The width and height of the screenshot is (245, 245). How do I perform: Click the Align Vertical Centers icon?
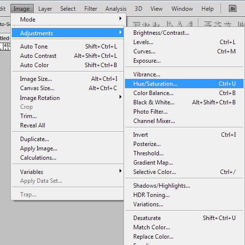(146, 24)
